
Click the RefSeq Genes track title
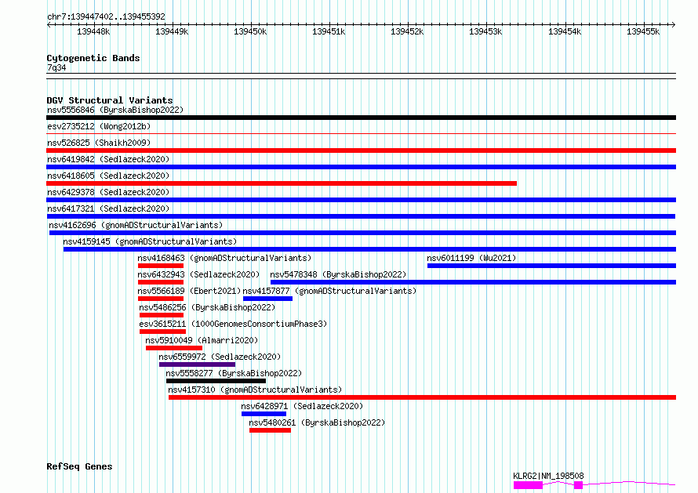coord(79,467)
